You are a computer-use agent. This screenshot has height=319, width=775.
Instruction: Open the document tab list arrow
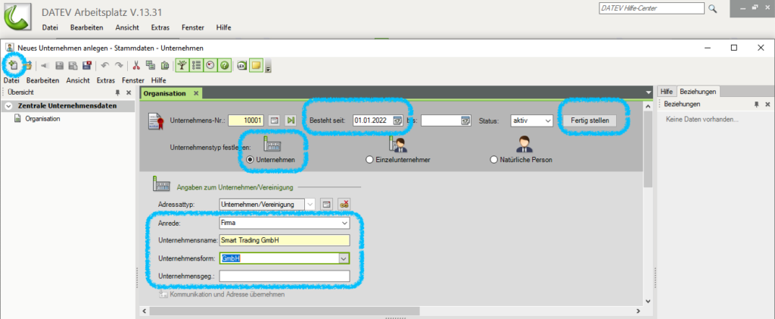648,93
